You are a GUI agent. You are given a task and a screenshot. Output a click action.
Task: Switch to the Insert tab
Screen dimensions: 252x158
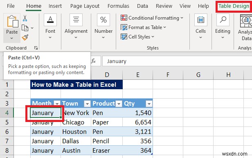click(55, 6)
